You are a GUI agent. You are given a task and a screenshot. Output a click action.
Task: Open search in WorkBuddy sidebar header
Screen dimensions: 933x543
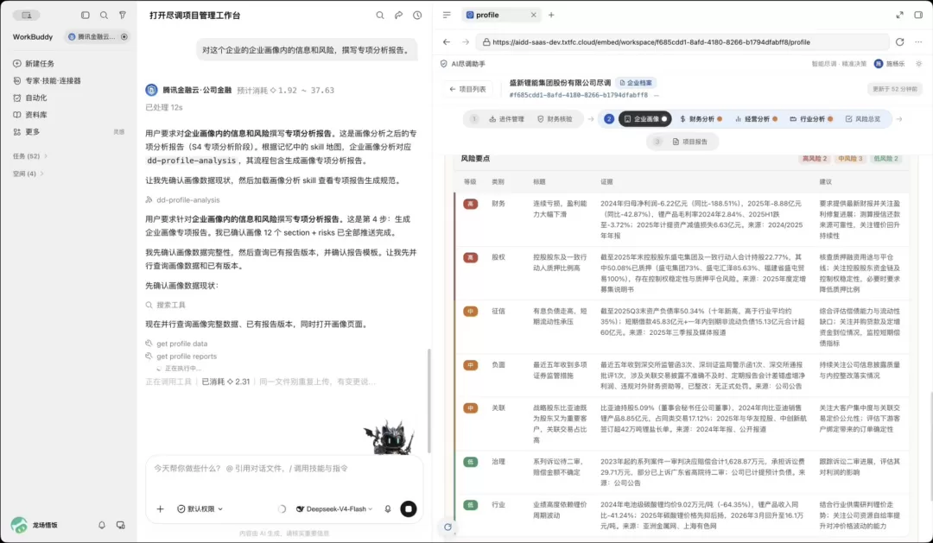(105, 15)
